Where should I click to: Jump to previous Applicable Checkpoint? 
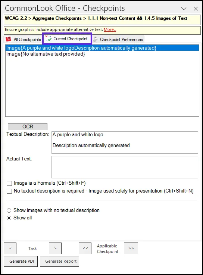[85, 249]
